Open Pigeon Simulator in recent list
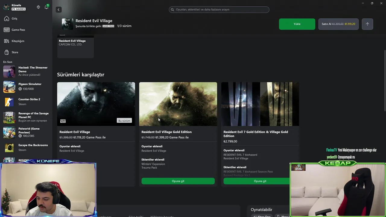This screenshot has width=386, height=217. pos(26,86)
